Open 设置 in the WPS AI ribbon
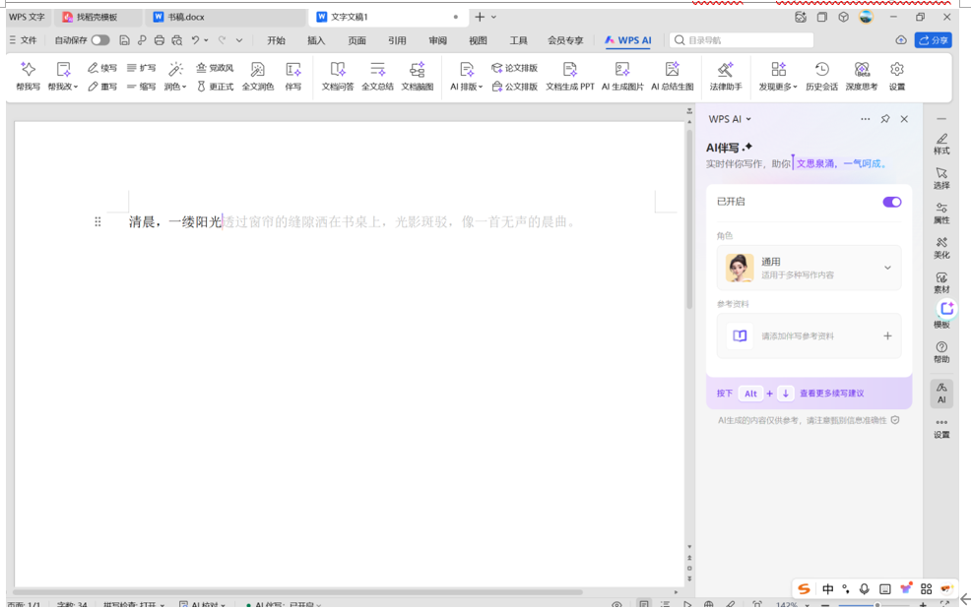The height and width of the screenshot is (609, 971). 897,76
